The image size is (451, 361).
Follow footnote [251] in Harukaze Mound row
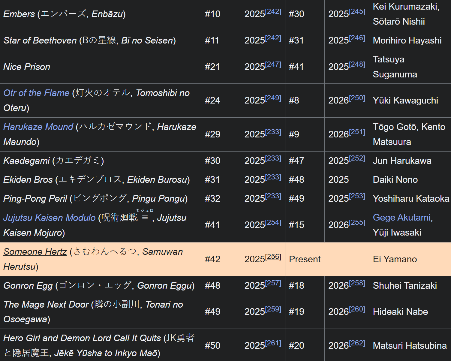(x=357, y=132)
